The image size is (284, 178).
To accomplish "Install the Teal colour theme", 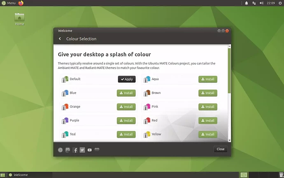I will point(126,134).
